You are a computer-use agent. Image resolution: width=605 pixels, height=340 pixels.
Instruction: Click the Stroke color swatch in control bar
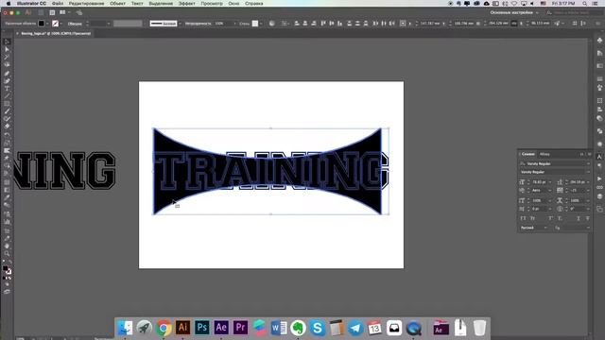pos(55,24)
